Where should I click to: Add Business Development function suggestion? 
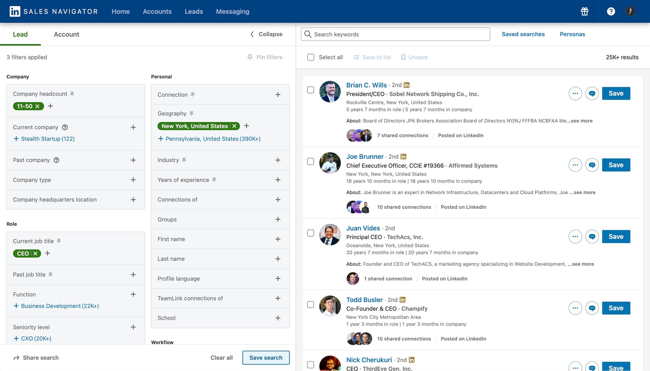pyautogui.click(x=56, y=306)
